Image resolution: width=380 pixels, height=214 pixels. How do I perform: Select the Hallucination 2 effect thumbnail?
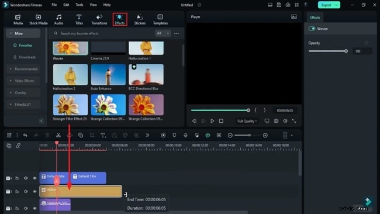tap(71, 75)
